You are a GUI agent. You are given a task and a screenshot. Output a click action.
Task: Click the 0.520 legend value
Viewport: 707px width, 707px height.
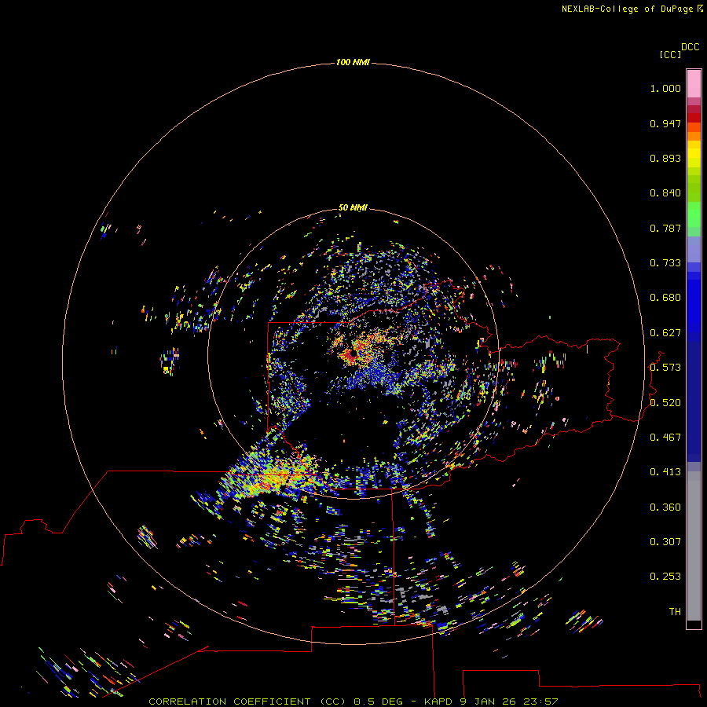click(665, 403)
